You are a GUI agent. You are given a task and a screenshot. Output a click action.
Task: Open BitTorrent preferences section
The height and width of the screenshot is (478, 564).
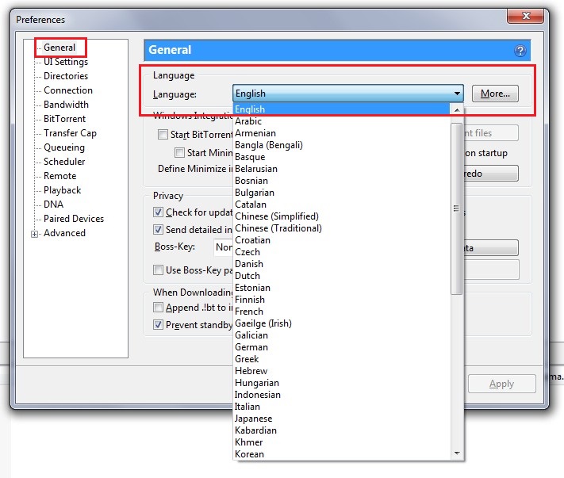click(x=65, y=119)
